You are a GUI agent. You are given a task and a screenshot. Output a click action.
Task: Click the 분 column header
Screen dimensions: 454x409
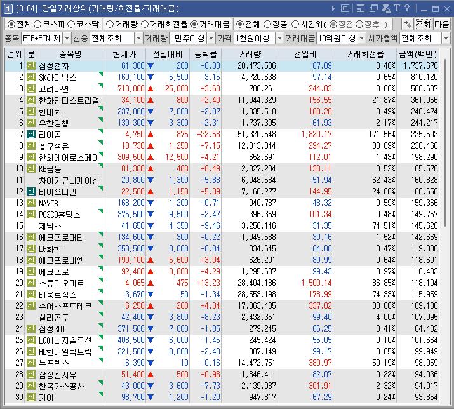click(31, 54)
